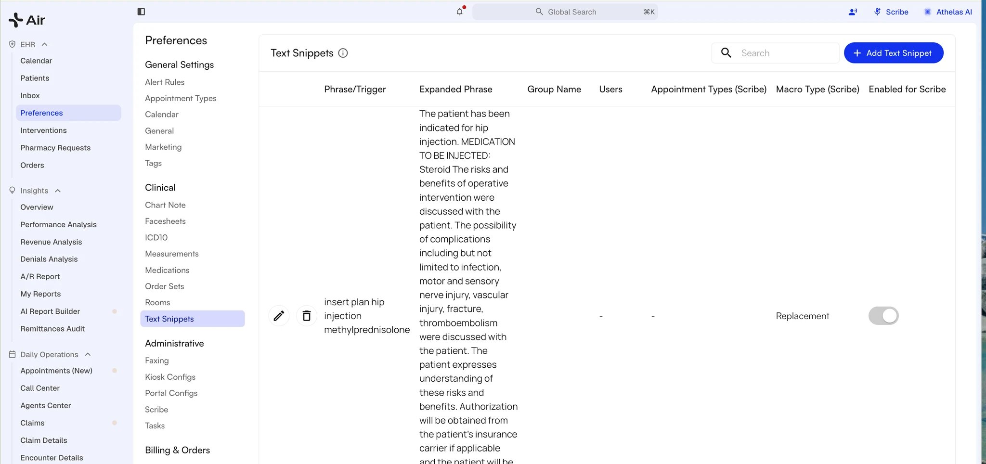Screen dimensions: 986x464
Task: Click the Replacement macro type cell
Action: (x=802, y=316)
